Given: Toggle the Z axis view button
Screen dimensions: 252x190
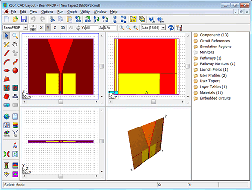Looking at the screenshot, I should 55,28.
